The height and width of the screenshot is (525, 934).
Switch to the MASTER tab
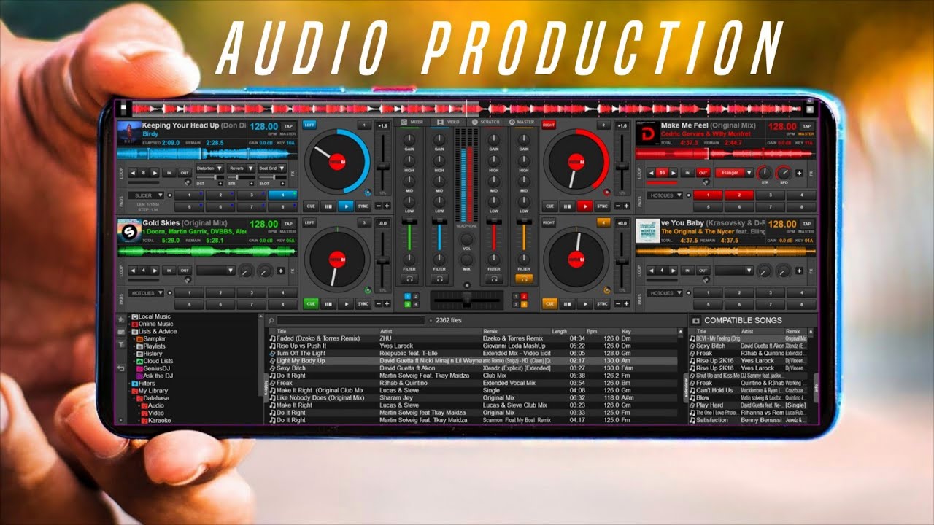pyautogui.click(x=522, y=122)
